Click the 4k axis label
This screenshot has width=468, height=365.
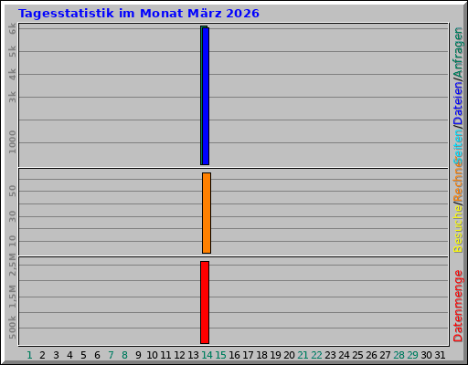12,74
